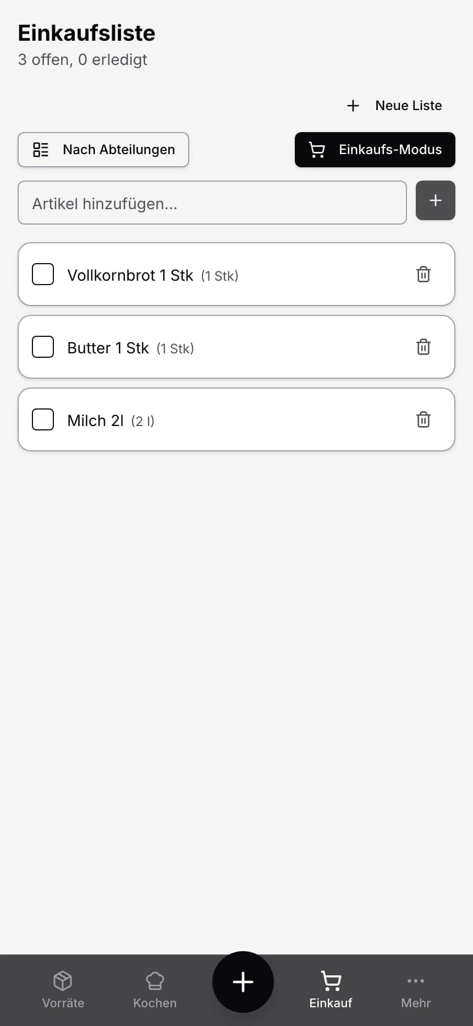Open Vorräte via the box icon
The height and width of the screenshot is (1026, 473).
[63, 981]
